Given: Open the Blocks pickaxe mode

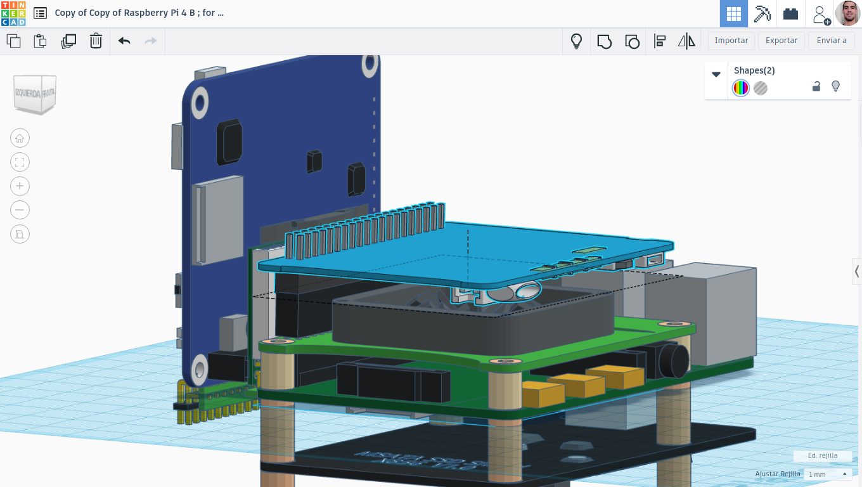Looking at the screenshot, I should pos(762,13).
